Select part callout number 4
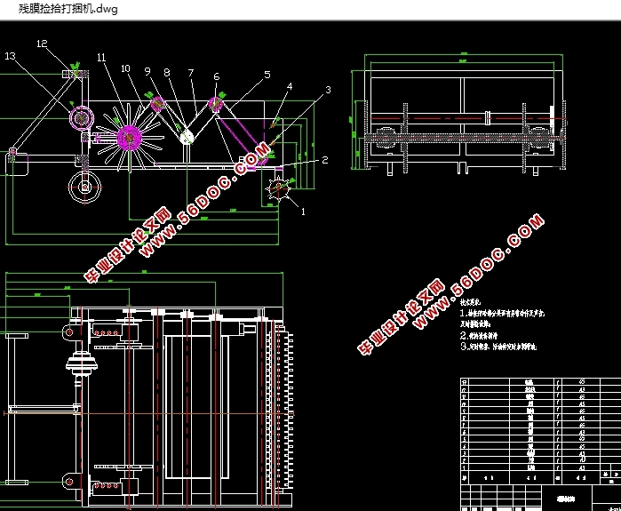Viewport: 621px width, 511px height. tap(290, 86)
